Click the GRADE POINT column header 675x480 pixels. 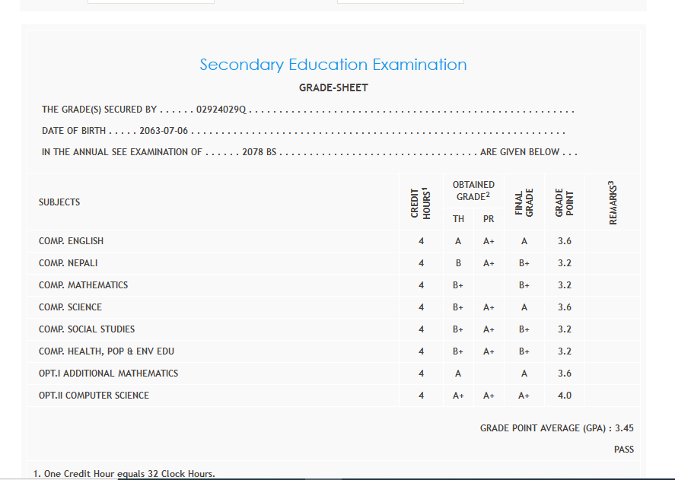(564, 203)
